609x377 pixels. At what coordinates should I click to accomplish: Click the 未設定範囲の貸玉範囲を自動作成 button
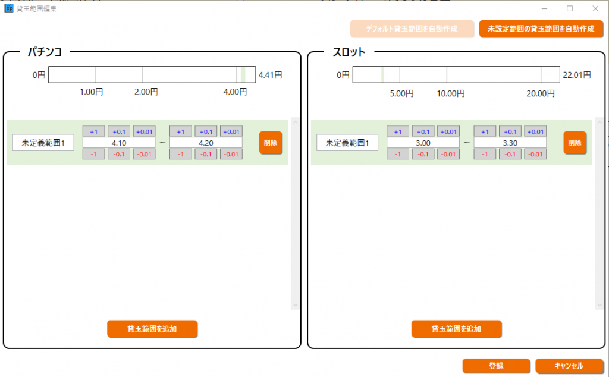(x=541, y=29)
